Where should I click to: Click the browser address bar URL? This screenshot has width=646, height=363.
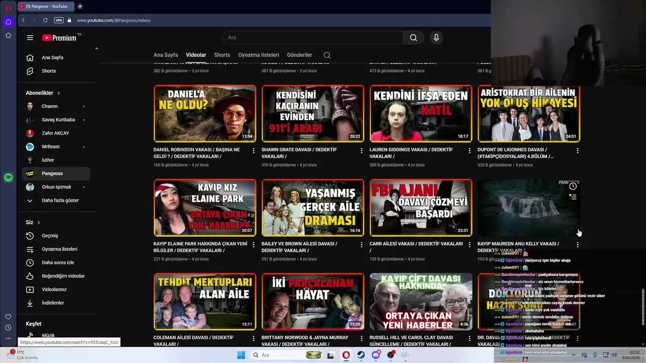tap(114, 20)
